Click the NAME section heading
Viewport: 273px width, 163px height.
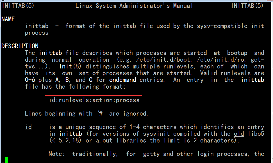8,19
